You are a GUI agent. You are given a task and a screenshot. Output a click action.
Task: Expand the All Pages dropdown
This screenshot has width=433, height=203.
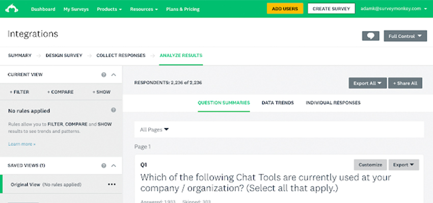tap(154, 129)
